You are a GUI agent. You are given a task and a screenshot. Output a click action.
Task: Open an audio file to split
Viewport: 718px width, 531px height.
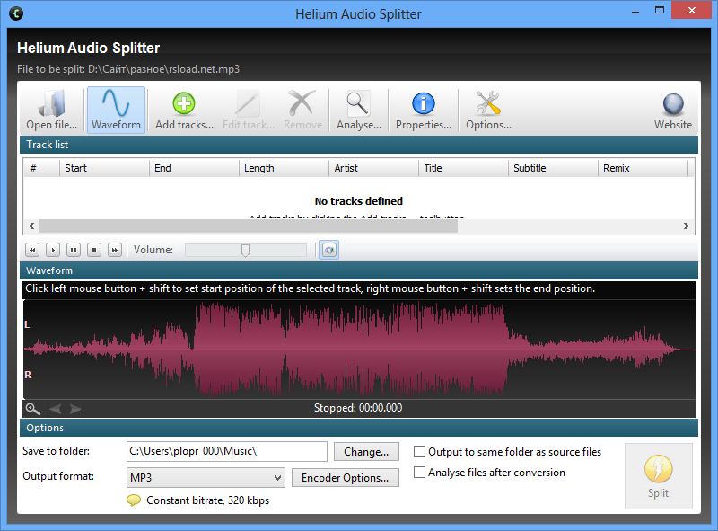pos(51,109)
